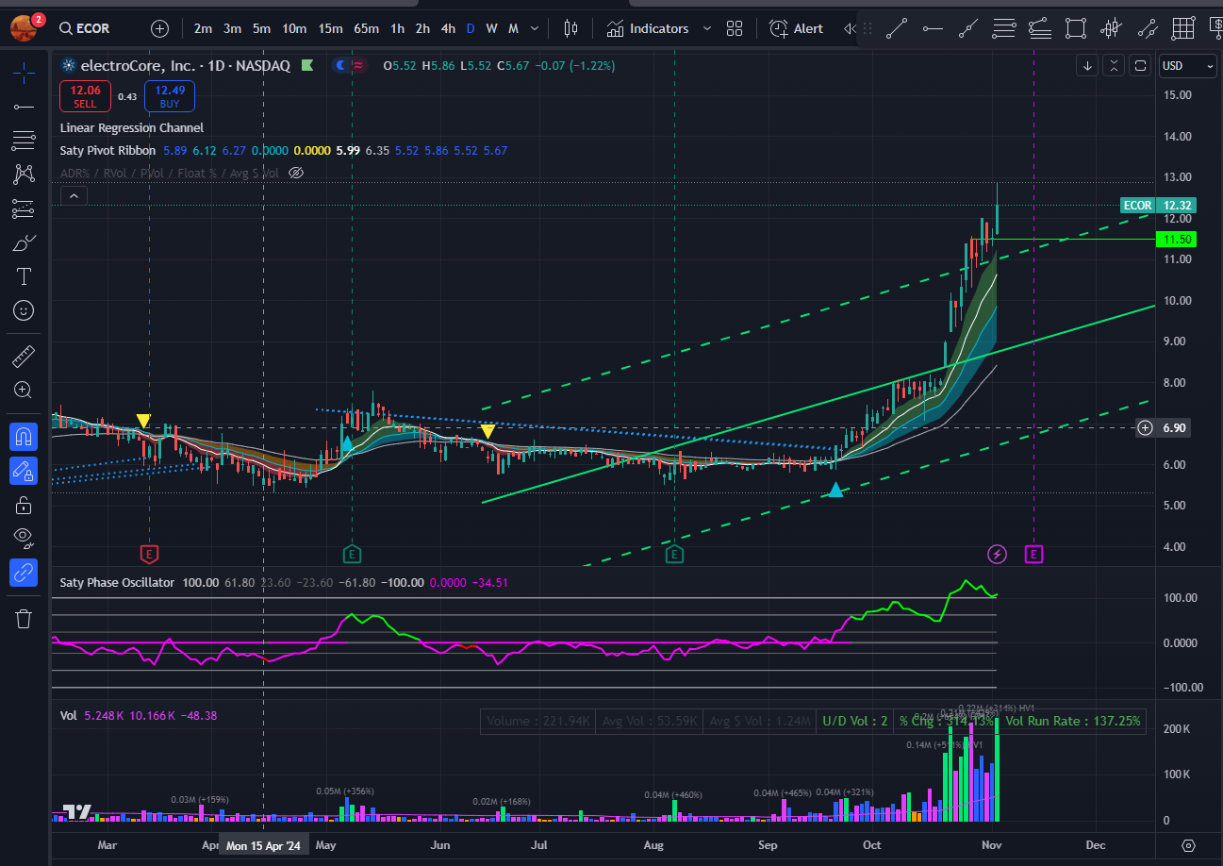1223x866 pixels.
Task: Click the Saty Pivot Ribbon legend title
Action: pyautogui.click(x=108, y=150)
